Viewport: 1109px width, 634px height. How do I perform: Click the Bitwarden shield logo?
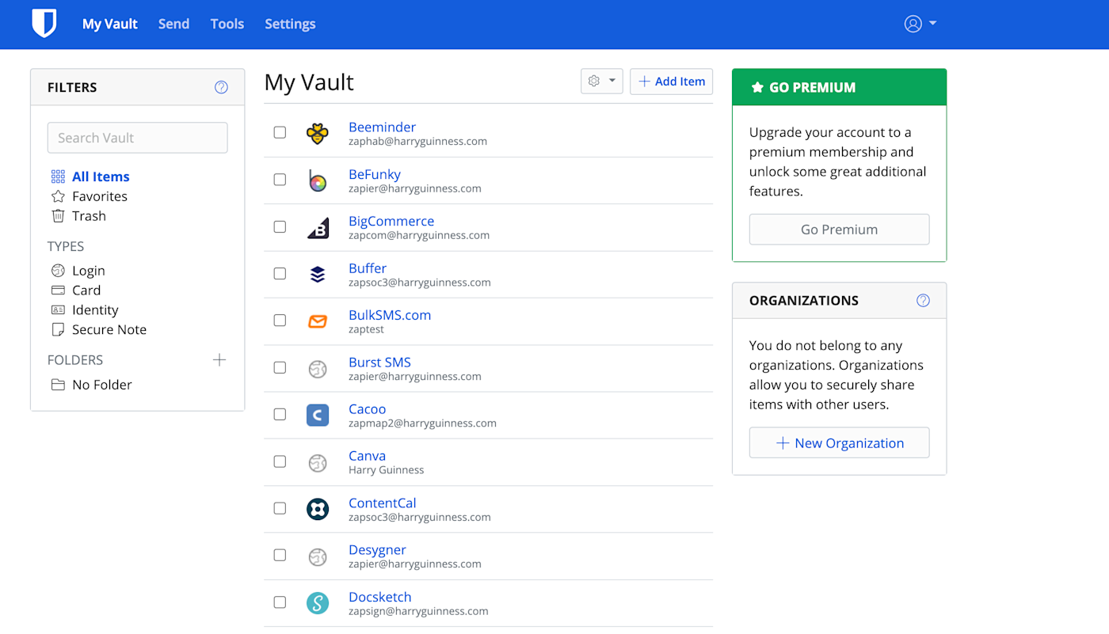(44, 24)
